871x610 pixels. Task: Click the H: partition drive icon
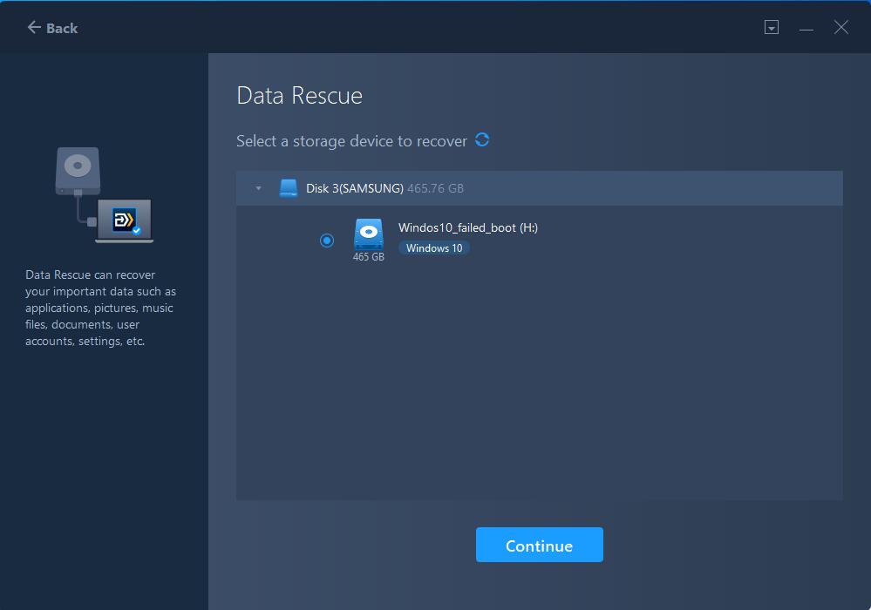pos(368,234)
